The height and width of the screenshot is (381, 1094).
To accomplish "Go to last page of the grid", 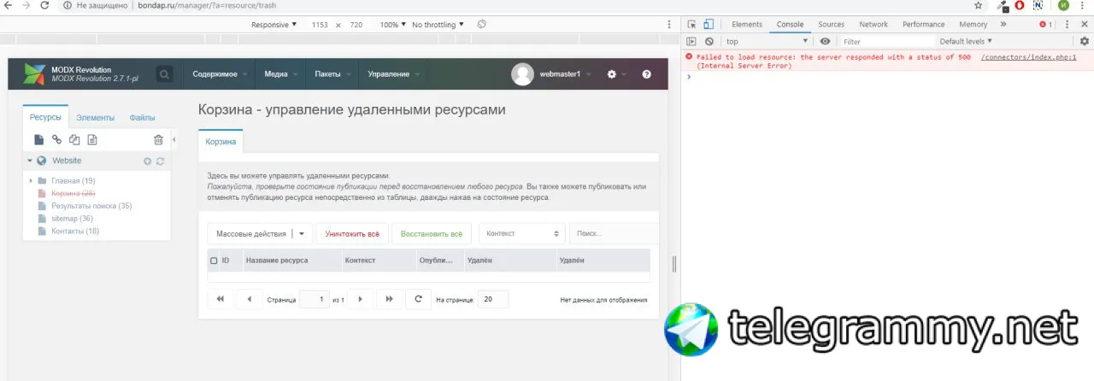I will pyautogui.click(x=389, y=299).
